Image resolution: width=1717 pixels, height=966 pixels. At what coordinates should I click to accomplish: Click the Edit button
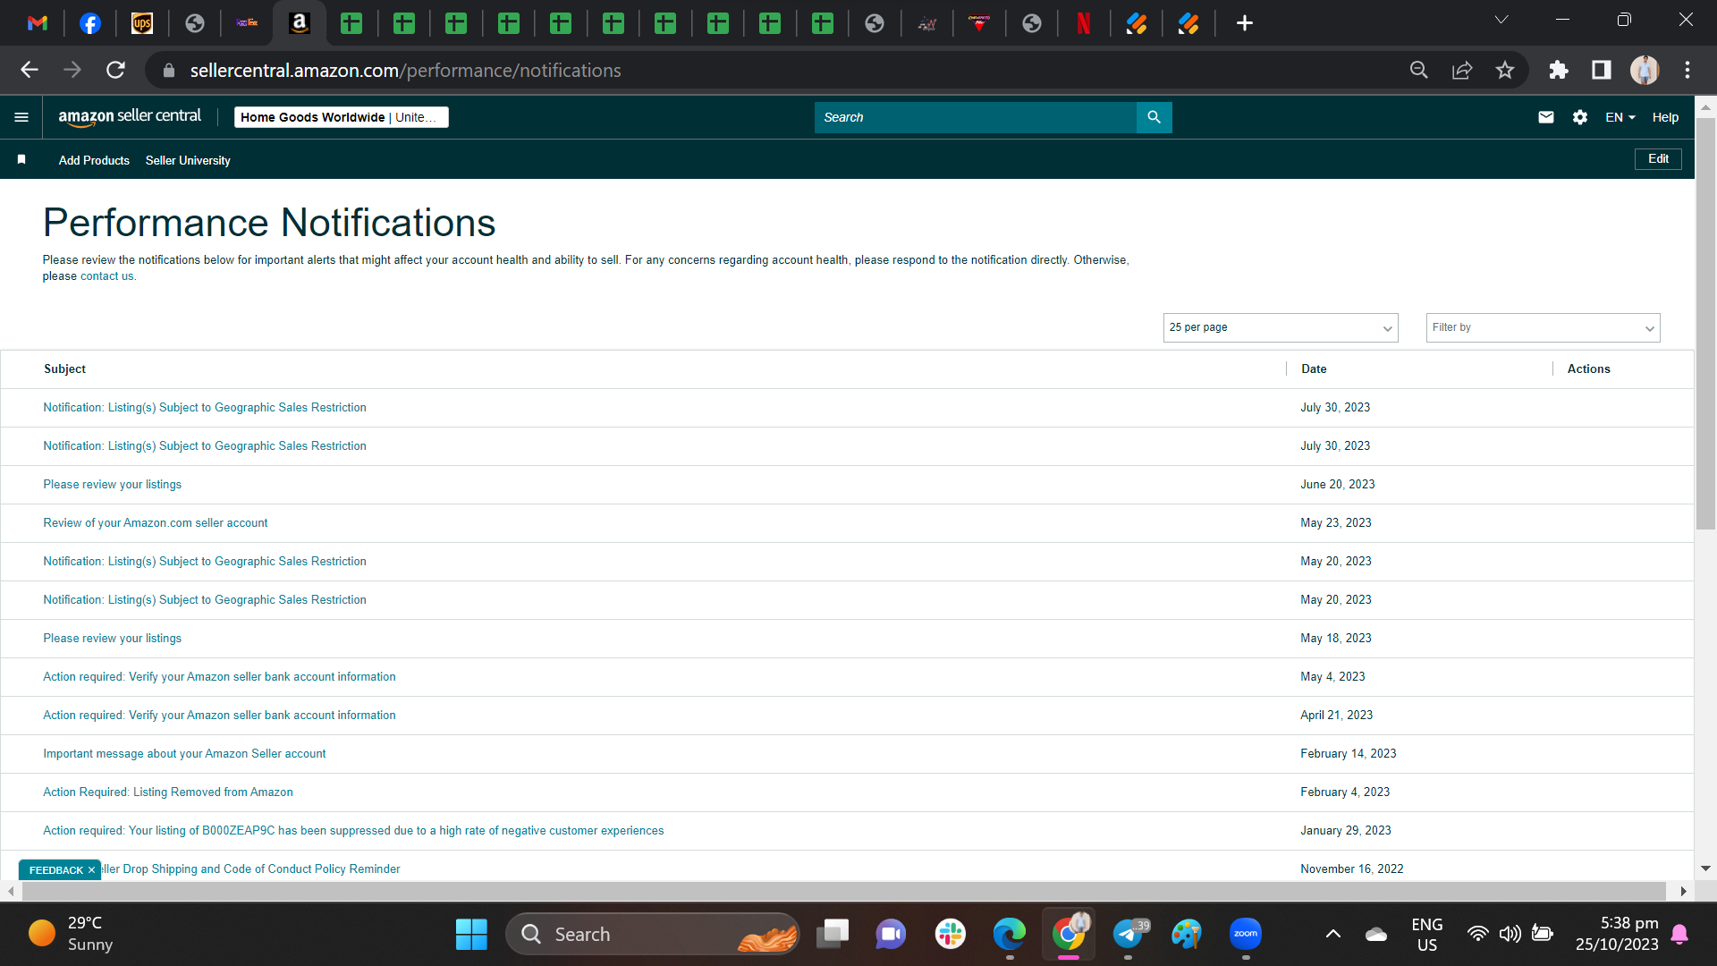[1658, 159]
